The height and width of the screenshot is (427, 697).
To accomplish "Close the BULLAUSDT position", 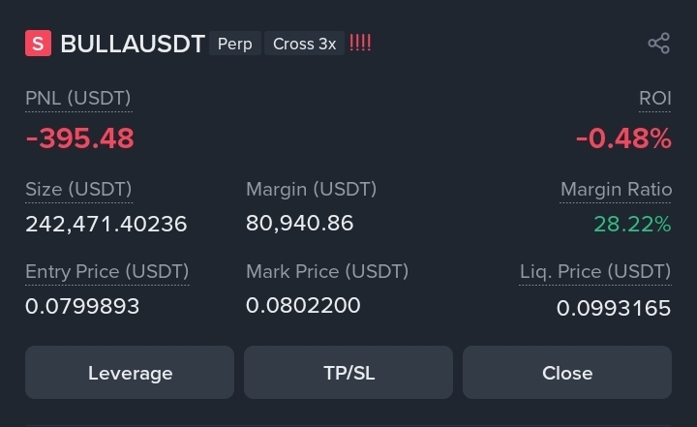I will [x=567, y=372].
